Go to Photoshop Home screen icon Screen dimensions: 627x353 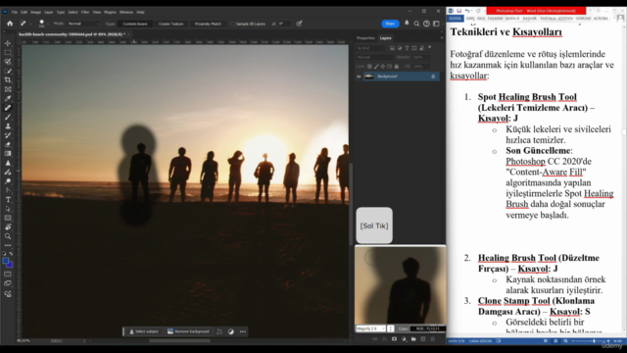pos(10,24)
